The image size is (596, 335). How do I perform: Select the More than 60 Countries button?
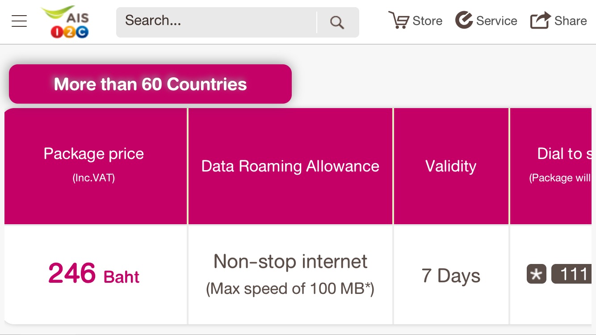(x=150, y=84)
